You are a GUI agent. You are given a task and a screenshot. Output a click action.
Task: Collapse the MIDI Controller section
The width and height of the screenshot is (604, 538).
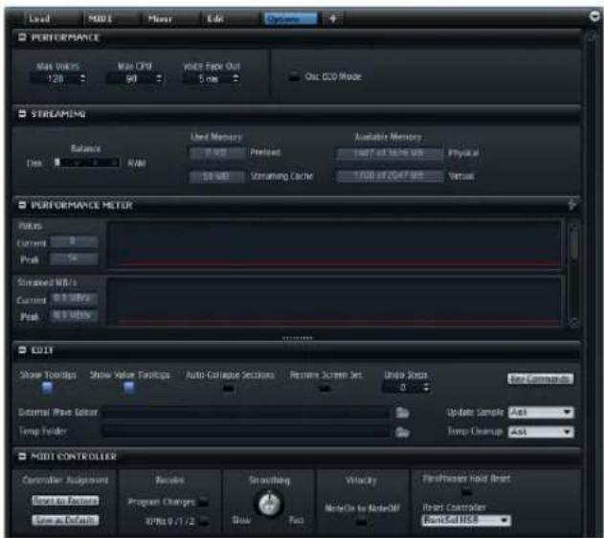coord(22,456)
